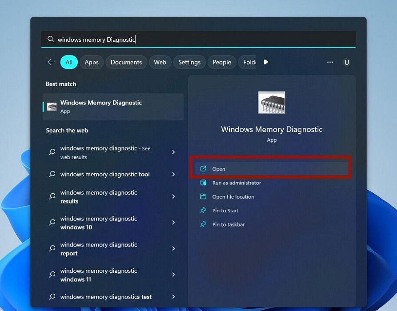
Task: Click the search magnifier icon
Action: tap(50, 39)
